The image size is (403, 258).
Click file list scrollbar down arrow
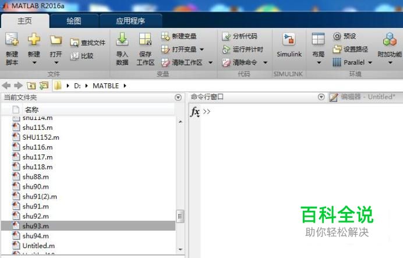(181, 249)
